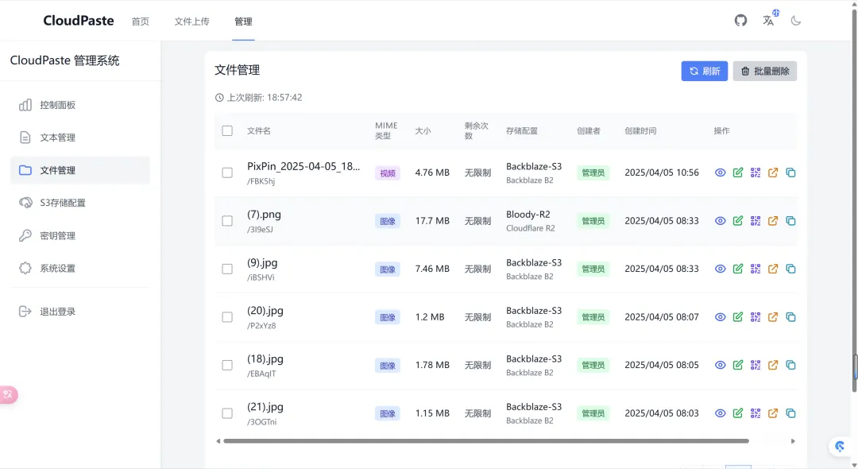Open (18).jpg external link icon
This screenshot has width=858, height=469.
pyautogui.click(x=773, y=366)
